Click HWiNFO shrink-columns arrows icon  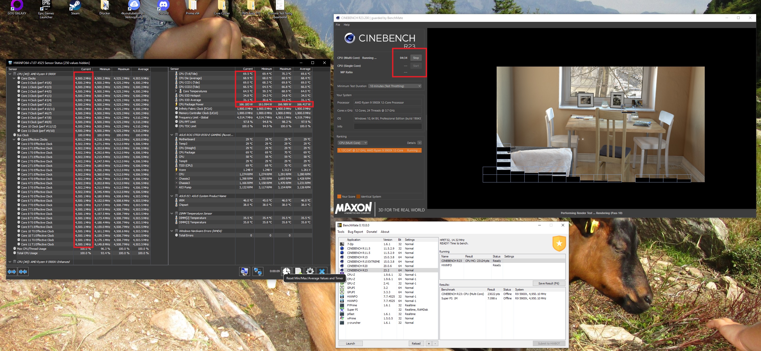click(x=23, y=272)
